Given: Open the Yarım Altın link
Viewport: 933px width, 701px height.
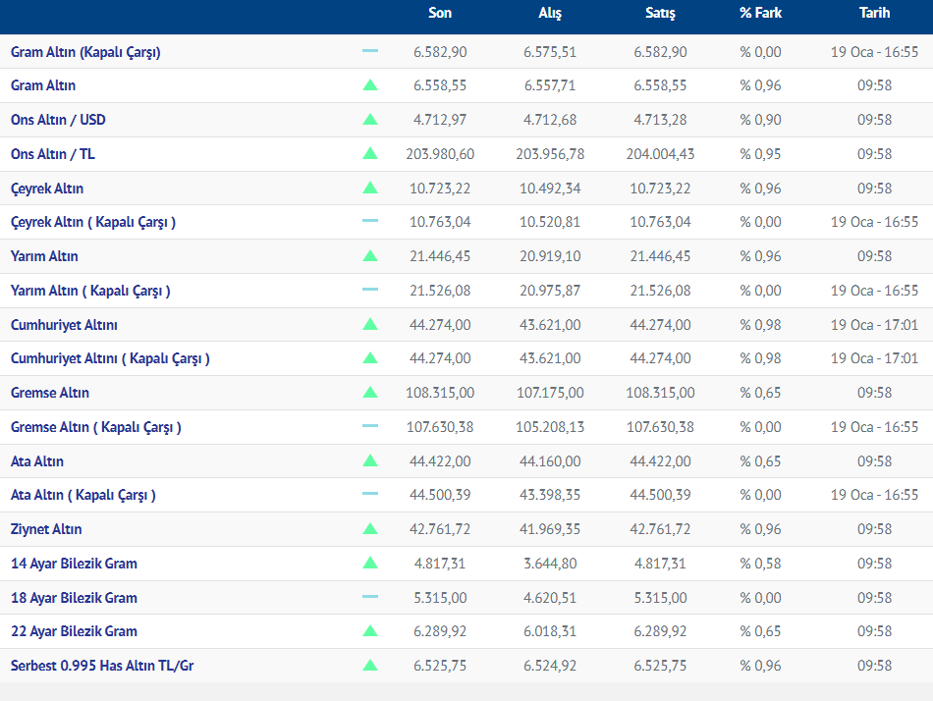Looking at the screenshot, I should click(x=44, y=256).
